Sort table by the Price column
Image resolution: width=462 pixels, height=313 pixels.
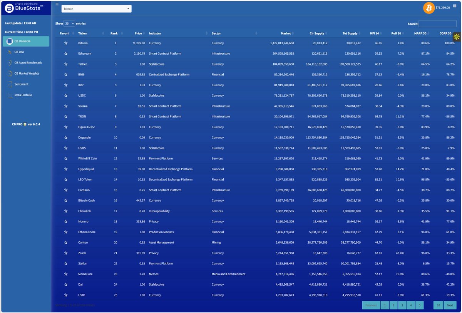coord(138,33)
